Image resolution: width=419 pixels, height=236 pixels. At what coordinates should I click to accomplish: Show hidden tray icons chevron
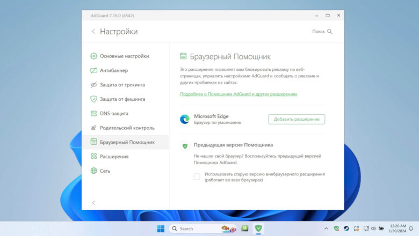[326, 228]
